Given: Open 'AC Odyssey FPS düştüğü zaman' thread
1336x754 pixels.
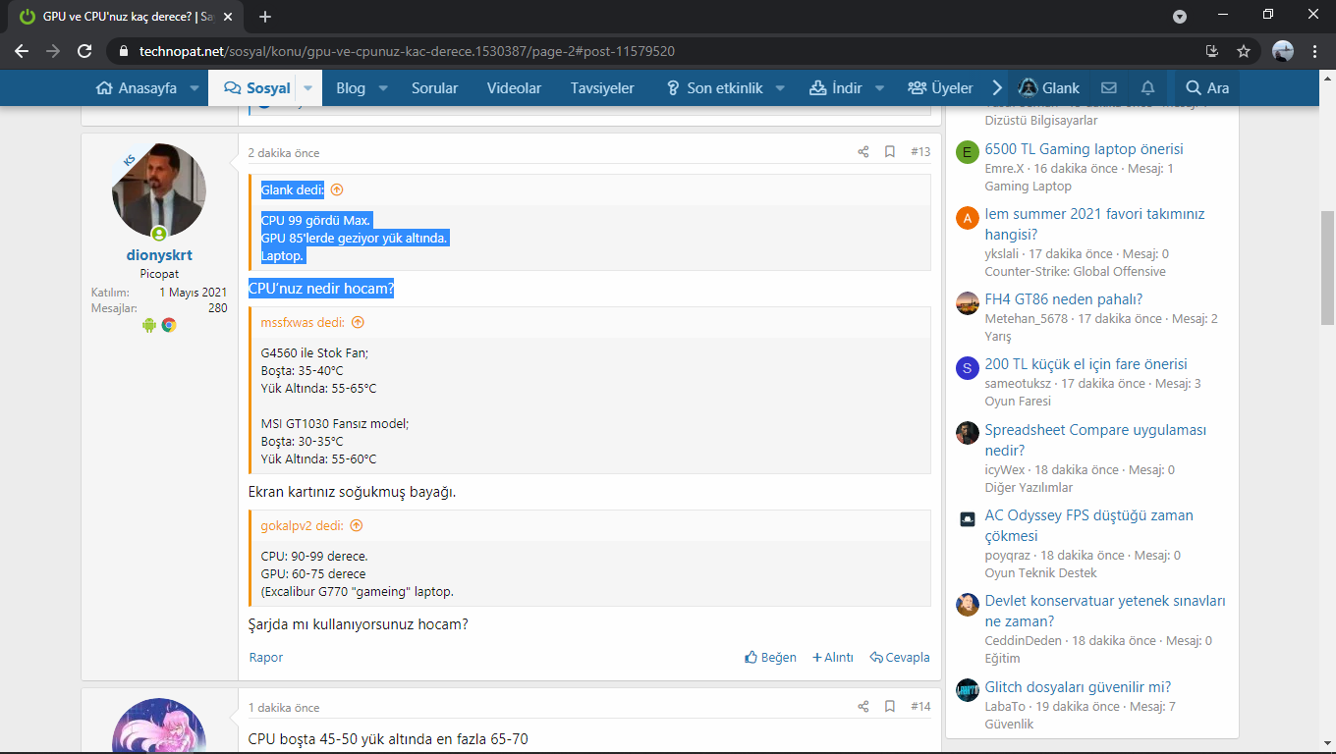Looking at the screenshot, I should (x=1089, y=525).
